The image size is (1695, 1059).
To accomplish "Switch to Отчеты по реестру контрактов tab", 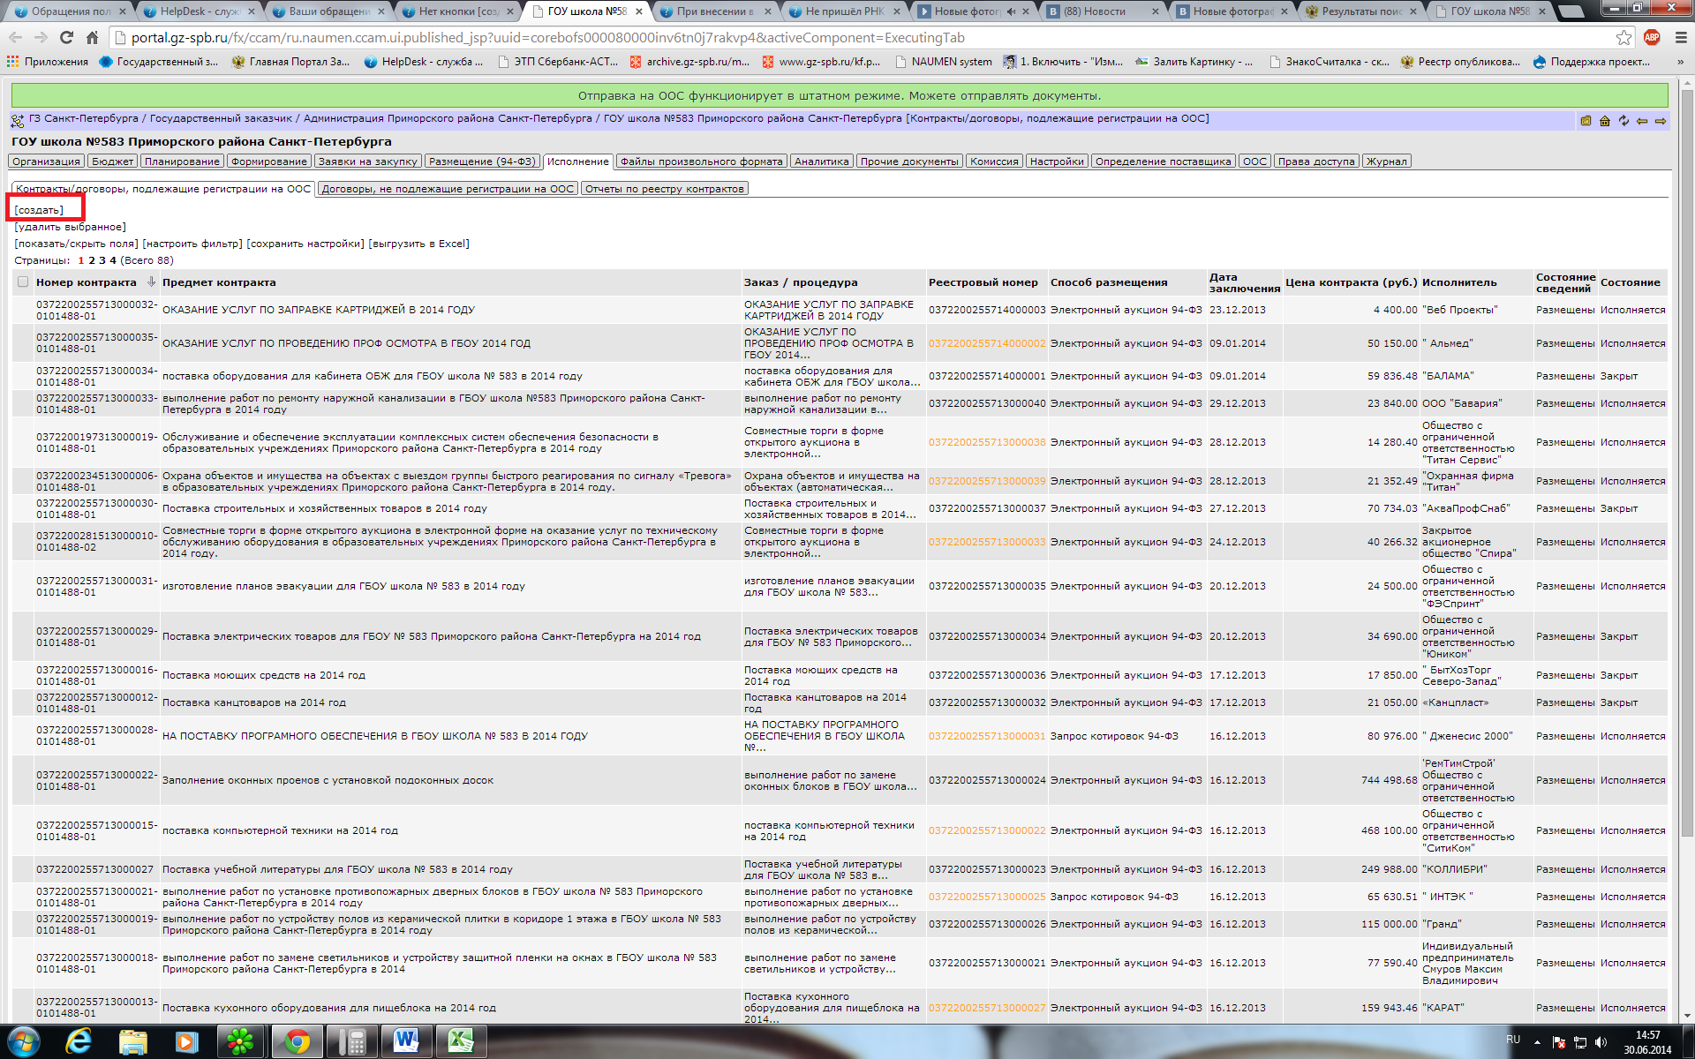I will (x=664, y=189).
